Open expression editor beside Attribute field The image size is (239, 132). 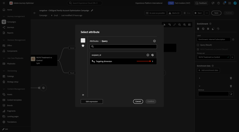(x=231, y=94)
